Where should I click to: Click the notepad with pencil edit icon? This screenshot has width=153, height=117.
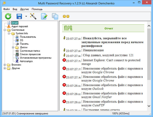click(x=44, y=17)
